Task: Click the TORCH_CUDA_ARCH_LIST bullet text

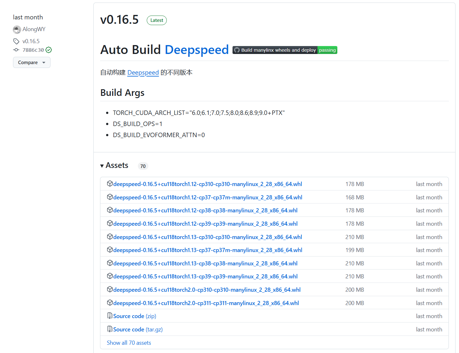Action: [199, 113]
